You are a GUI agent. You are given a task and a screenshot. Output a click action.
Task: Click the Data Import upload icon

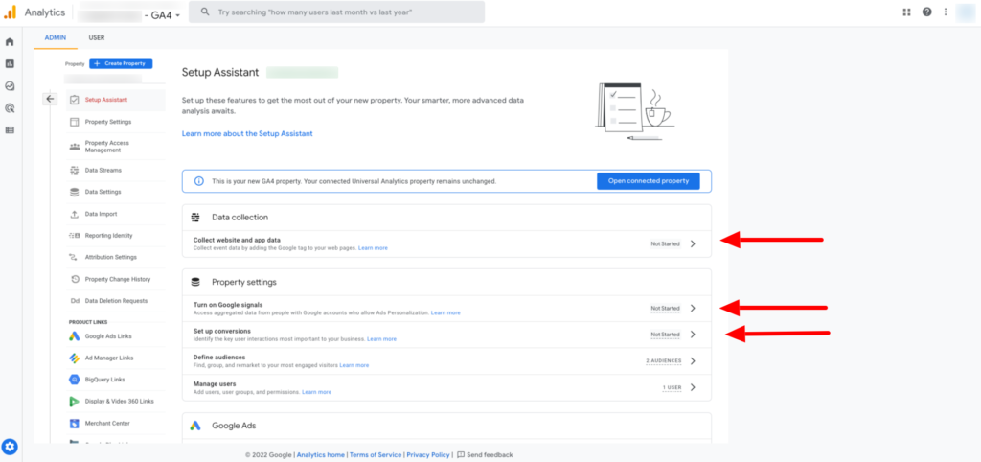click(75, 214)
